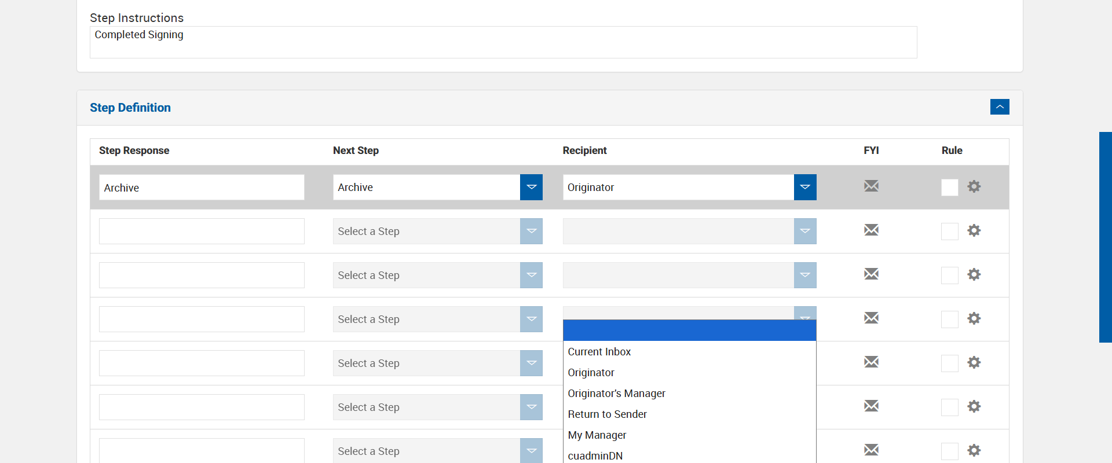Open rule settings gear for Archive row
Viewport: 1112px width, 463px height.
click(974, 186)
